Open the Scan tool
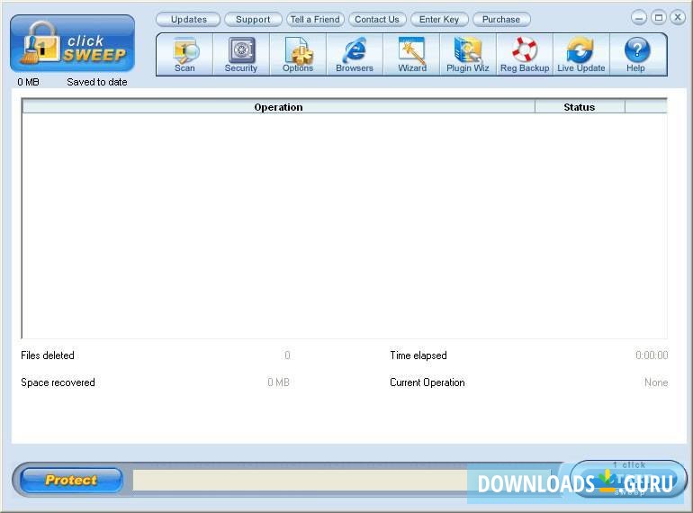 (184, 55)
